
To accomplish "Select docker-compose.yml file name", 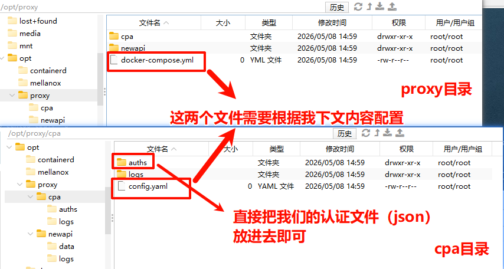I will 157,60.
